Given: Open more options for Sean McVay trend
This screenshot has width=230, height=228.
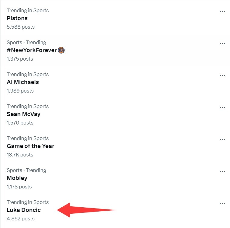Looking at the screenshot, I should coord(222,107).
